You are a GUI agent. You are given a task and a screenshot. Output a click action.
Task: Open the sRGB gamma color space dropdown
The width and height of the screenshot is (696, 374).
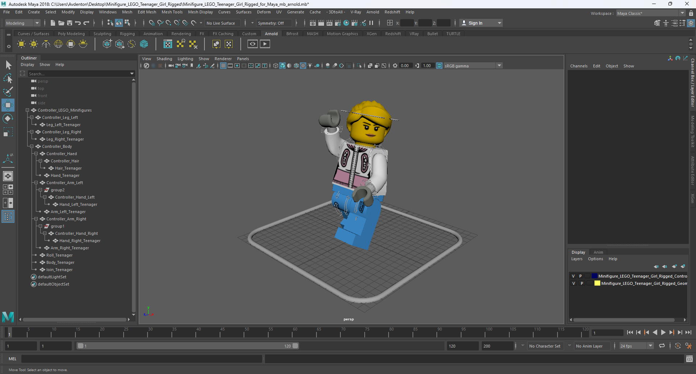pos(473,66)
